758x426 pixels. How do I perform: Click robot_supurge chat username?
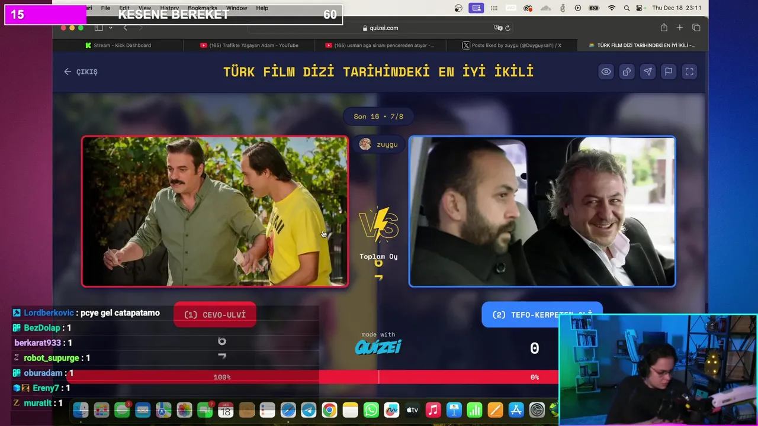point(52,358)
